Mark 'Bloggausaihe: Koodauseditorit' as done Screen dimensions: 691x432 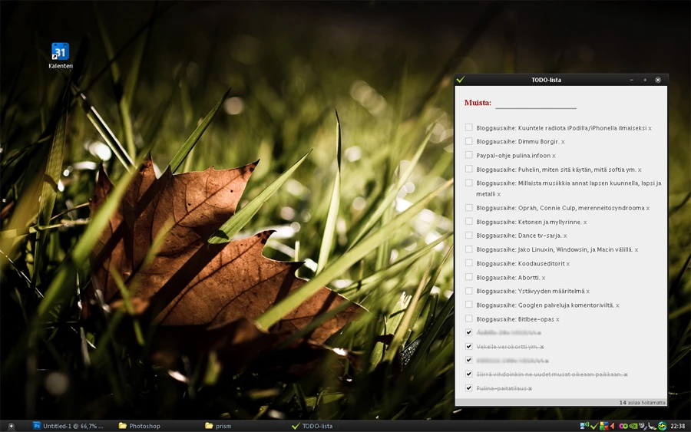coord(468,263)
